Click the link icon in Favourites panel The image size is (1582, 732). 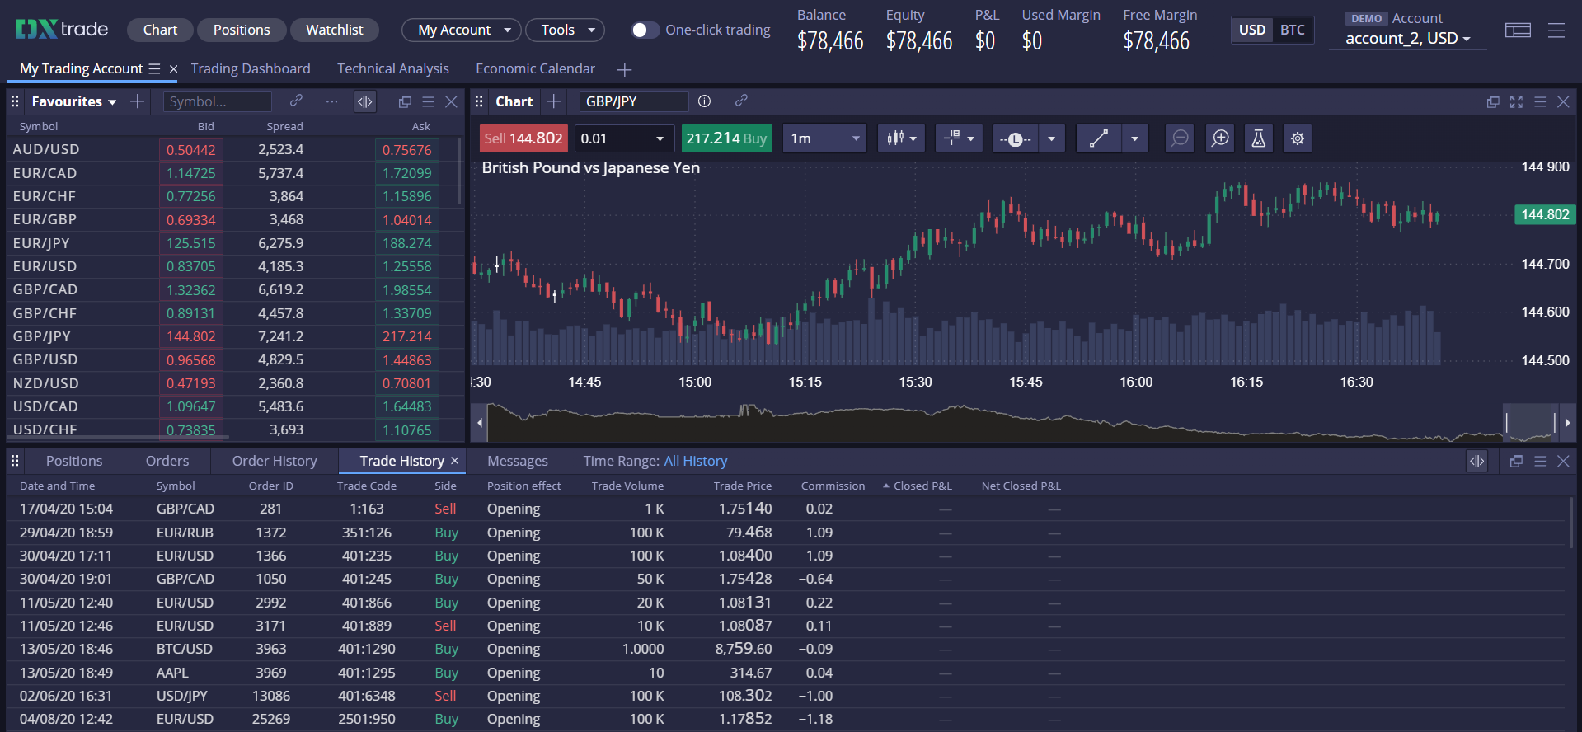tap(296, 101)
